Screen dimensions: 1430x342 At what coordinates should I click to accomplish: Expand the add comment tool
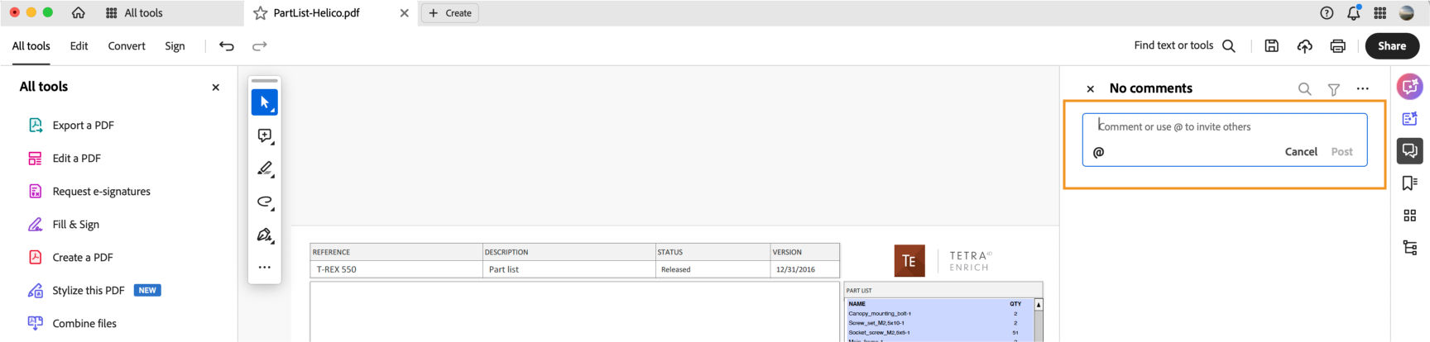pos(265,135)
